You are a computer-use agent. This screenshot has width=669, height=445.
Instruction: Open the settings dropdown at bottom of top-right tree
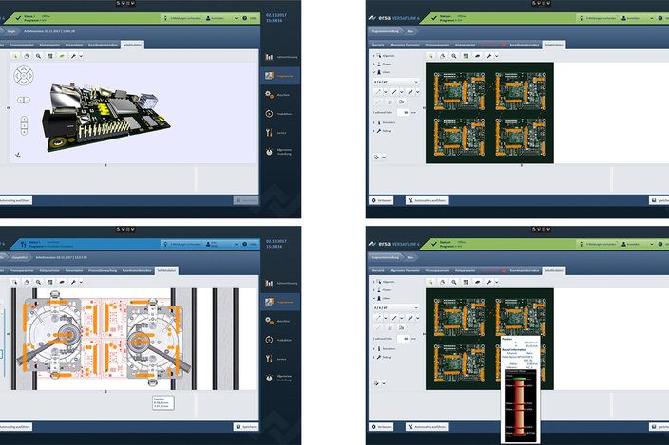(384, 158)
